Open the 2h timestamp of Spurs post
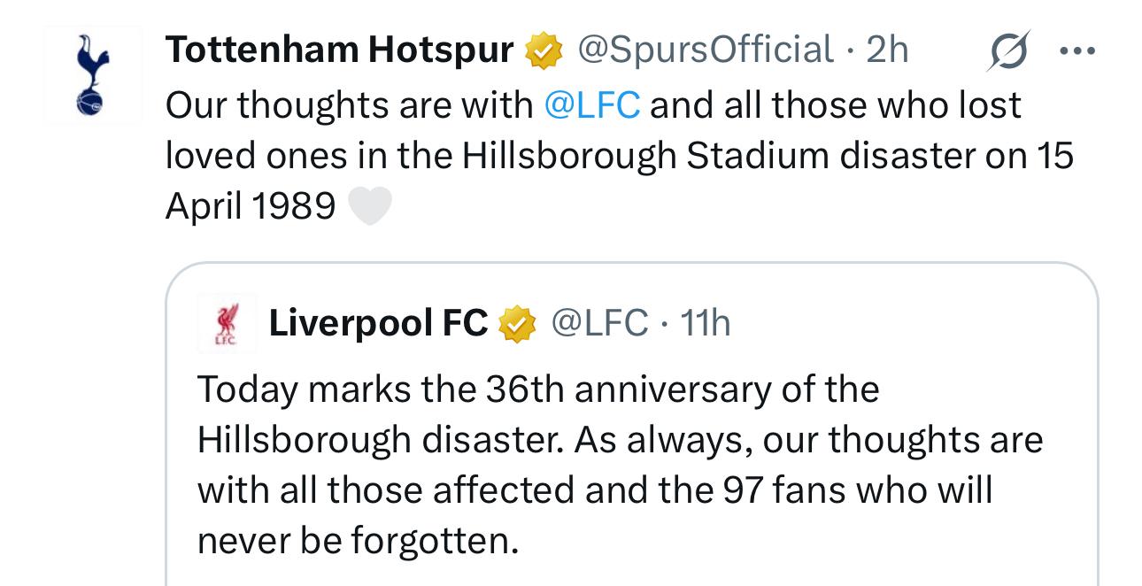Viewport: 1142px width, 586px height. pos(887,50)
